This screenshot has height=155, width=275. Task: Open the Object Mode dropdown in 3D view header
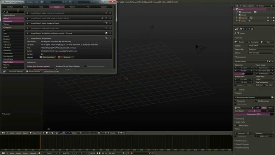click(37, 133)
